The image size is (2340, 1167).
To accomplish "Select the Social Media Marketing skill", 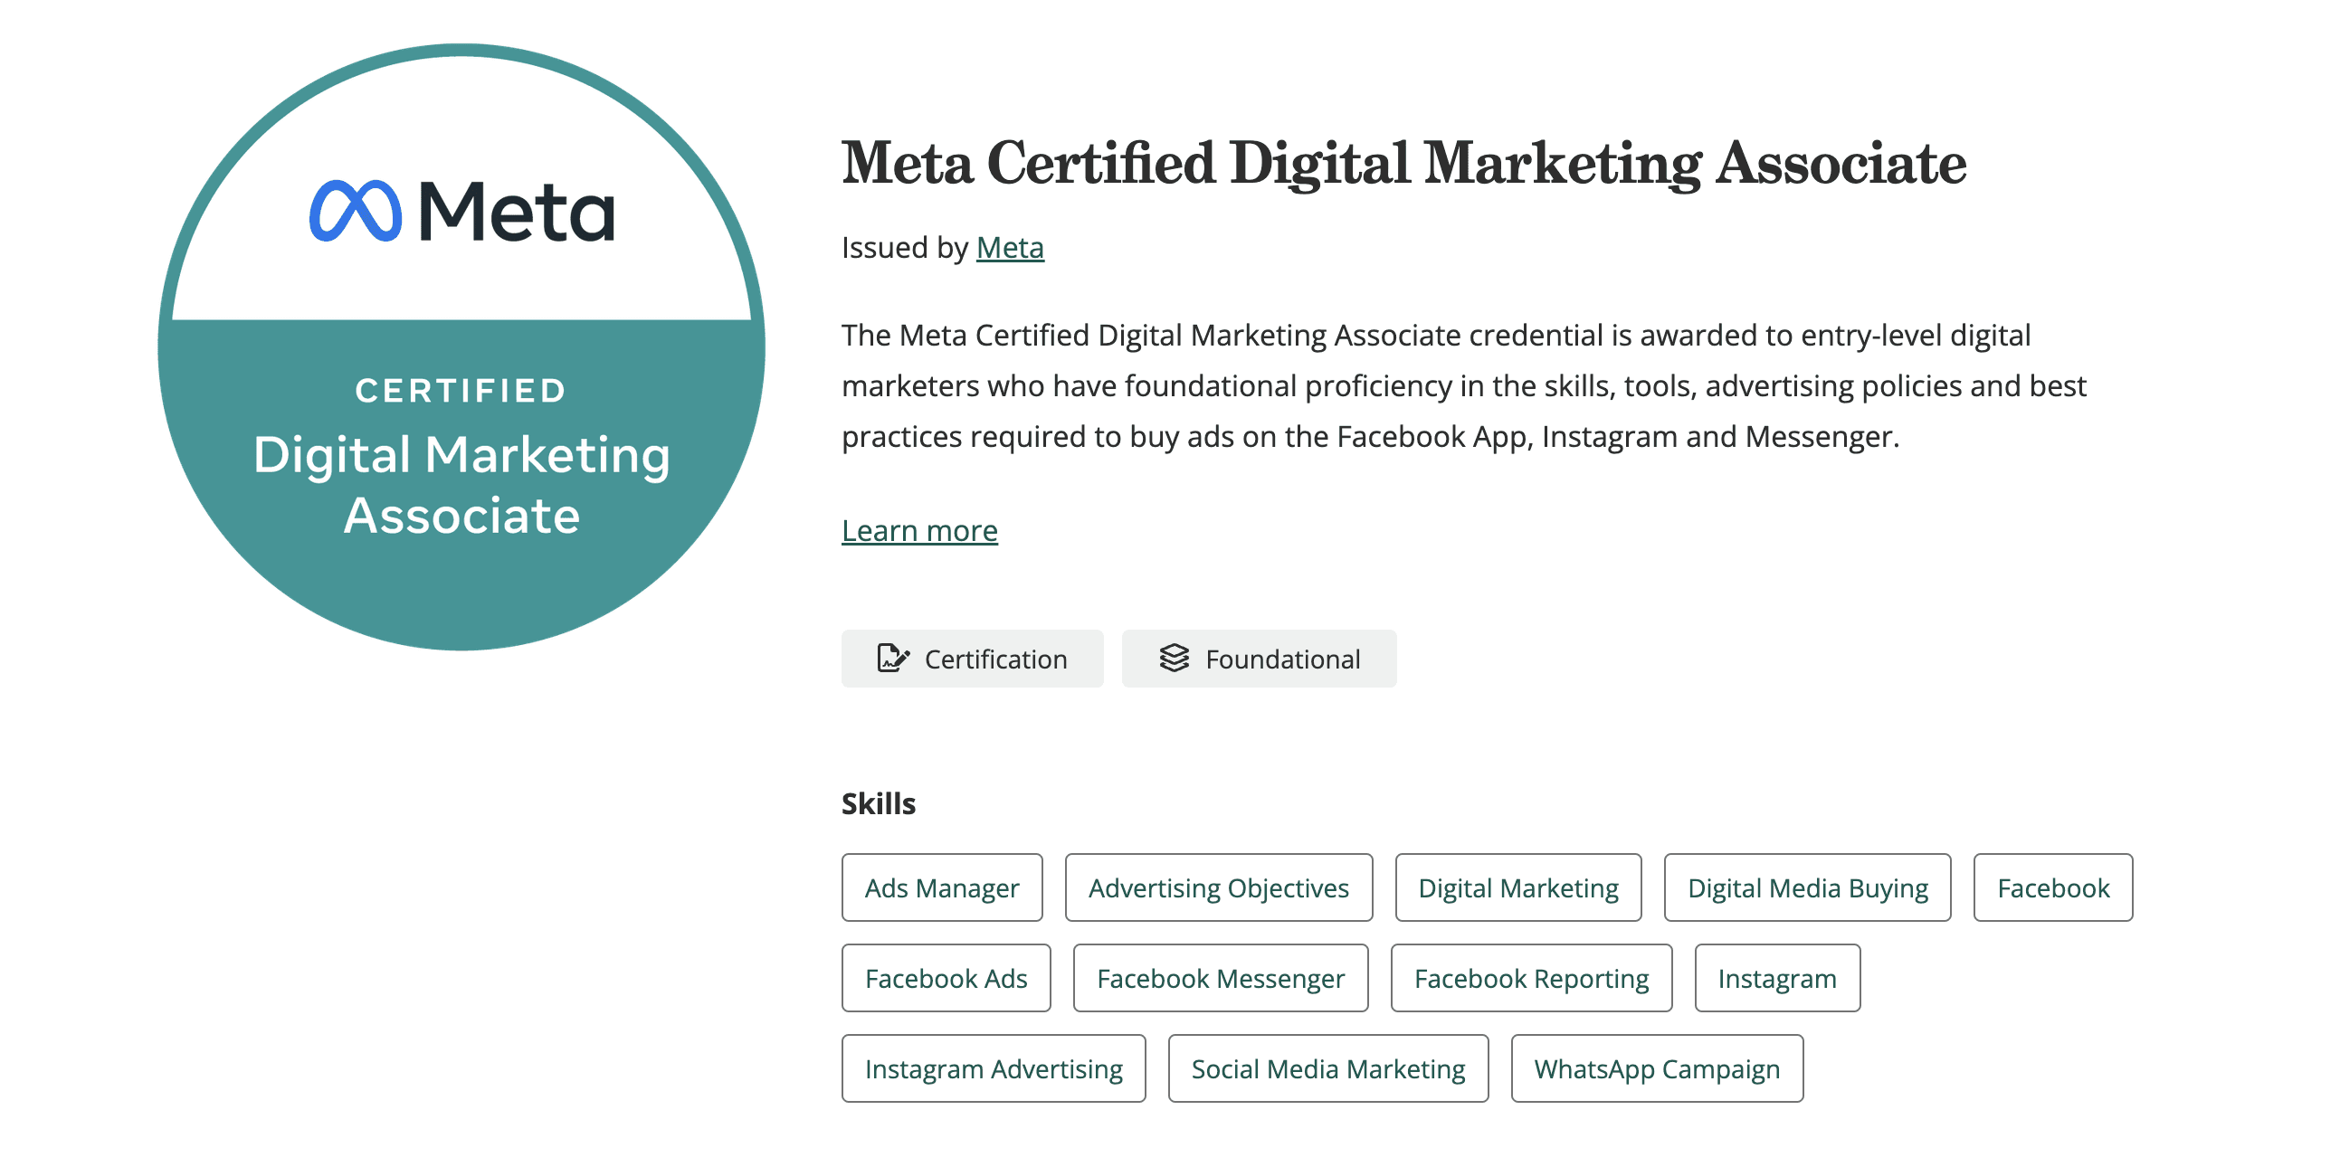I will point(1327,1068).
